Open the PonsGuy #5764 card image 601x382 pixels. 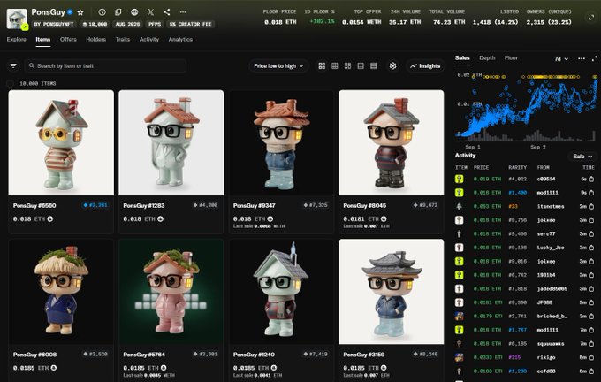[x=171, y=292]
